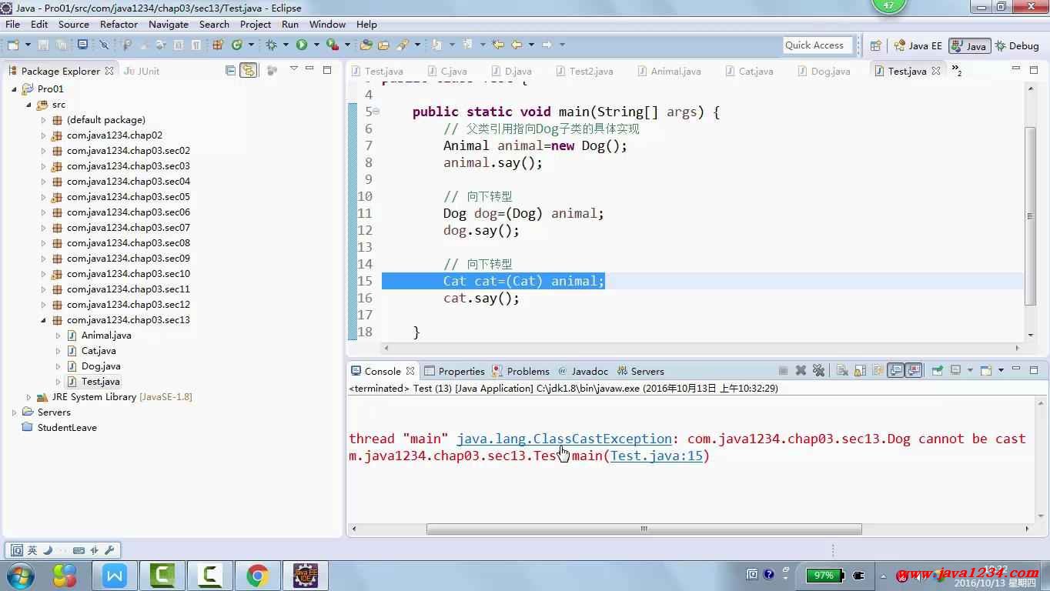Open the Run button dropdown arrow
1050x591 pixels.
[x=316, y=45]
